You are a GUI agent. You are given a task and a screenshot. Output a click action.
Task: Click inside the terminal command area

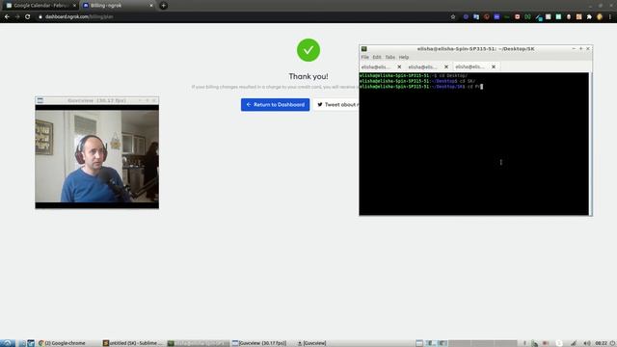473,144
